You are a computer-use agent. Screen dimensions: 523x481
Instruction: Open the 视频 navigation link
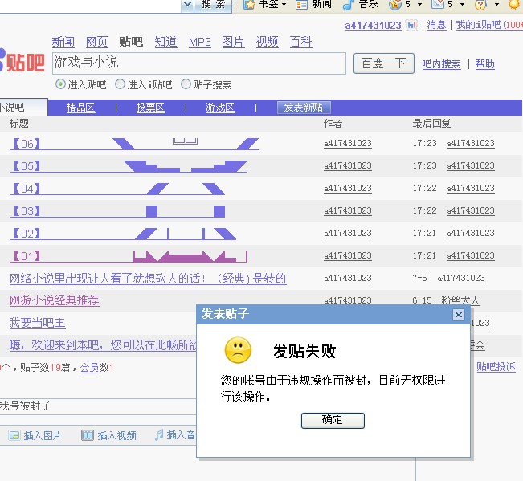point(267,42)
